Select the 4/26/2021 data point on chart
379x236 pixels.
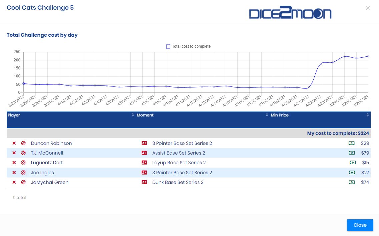point(368,56)
